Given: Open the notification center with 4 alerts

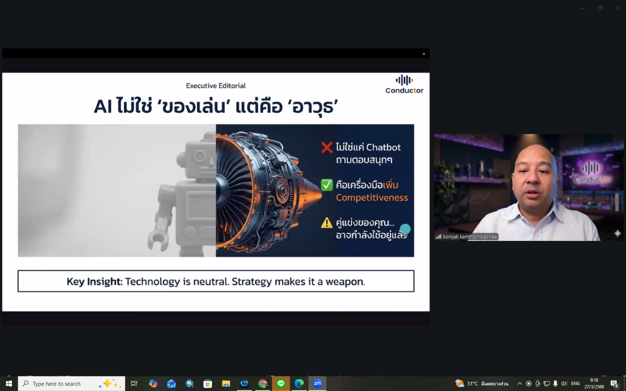Looking at the screenshot, I should (614, 384).
